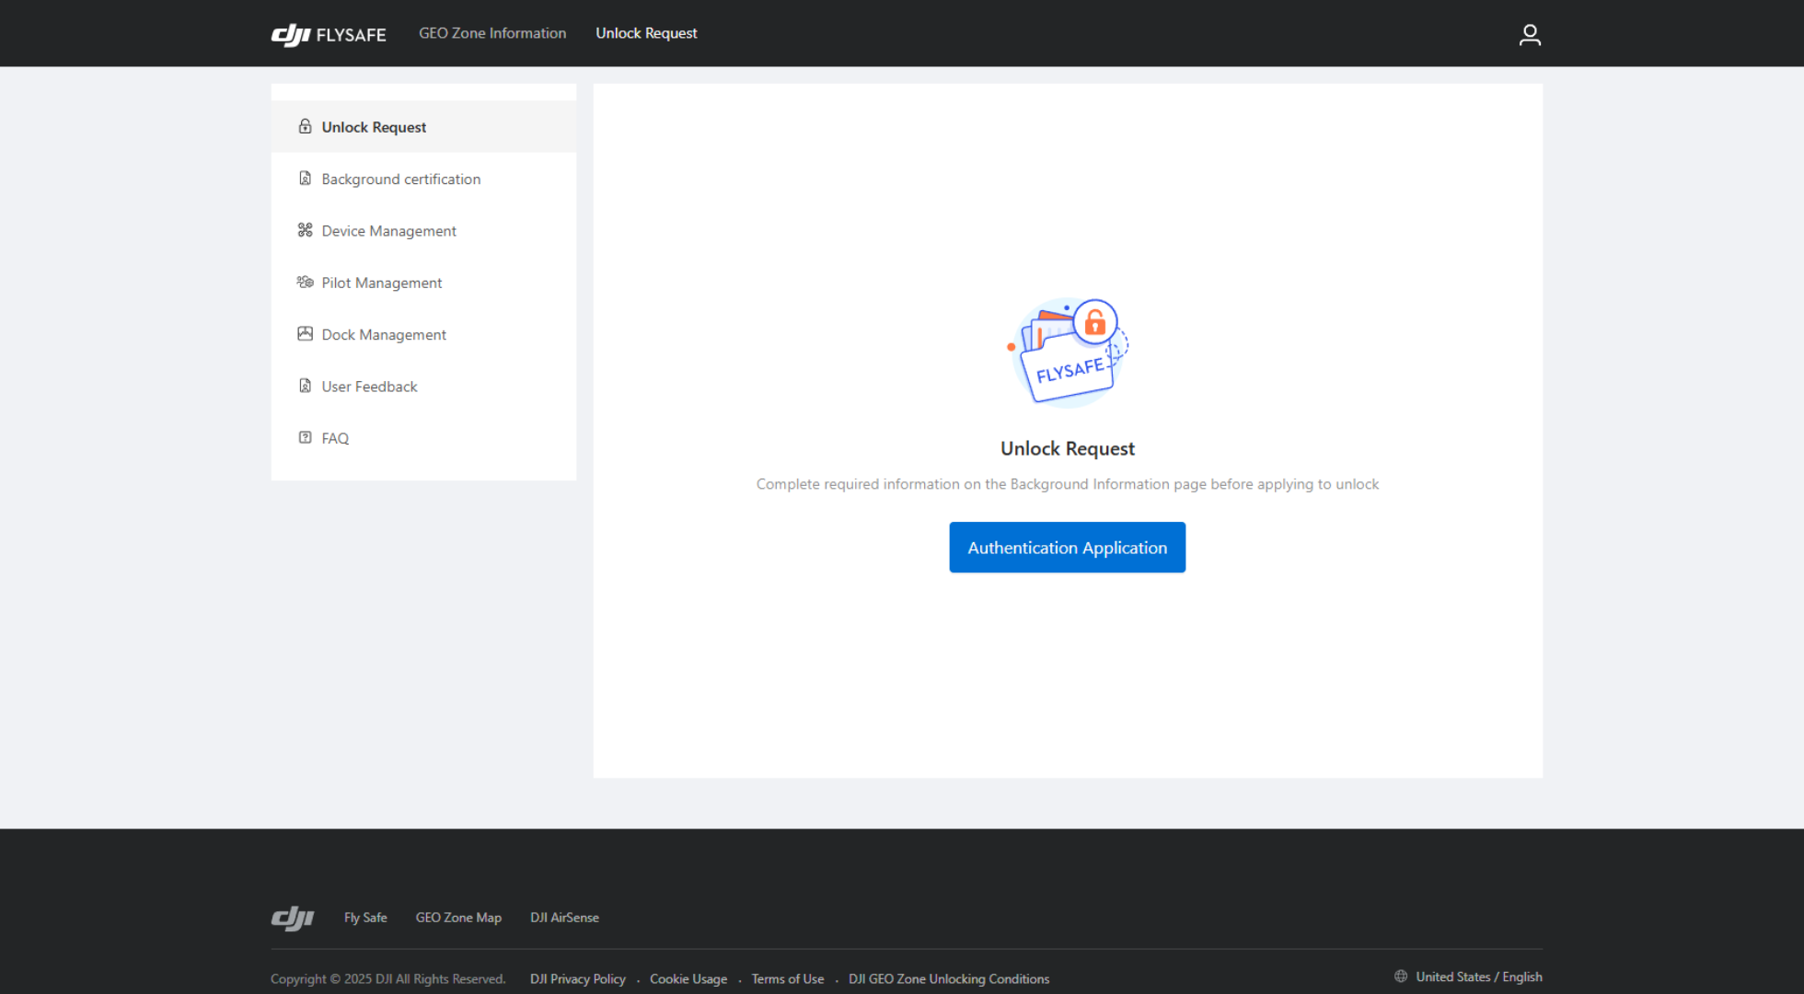Click the Background certification document icon

[x=305, y=179]
